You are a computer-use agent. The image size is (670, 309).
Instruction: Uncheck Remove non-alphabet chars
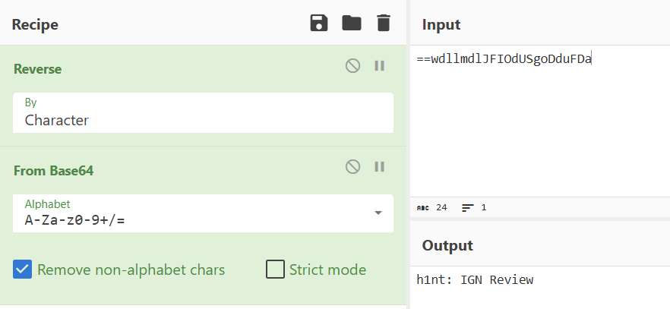[23, 270]
